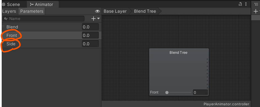Toggle the eye visibility icon
Image resolution: width=260 pixels, height=107 pixels.
coord(97,11)
